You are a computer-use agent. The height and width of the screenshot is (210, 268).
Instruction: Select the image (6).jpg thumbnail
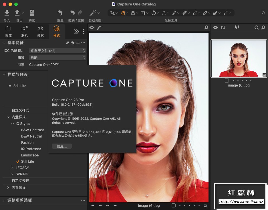coord(239,58)
